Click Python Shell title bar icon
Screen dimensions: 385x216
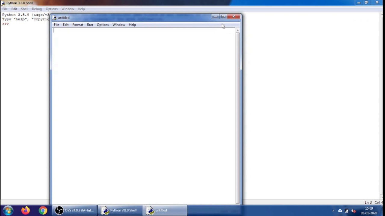click(3, 3)
